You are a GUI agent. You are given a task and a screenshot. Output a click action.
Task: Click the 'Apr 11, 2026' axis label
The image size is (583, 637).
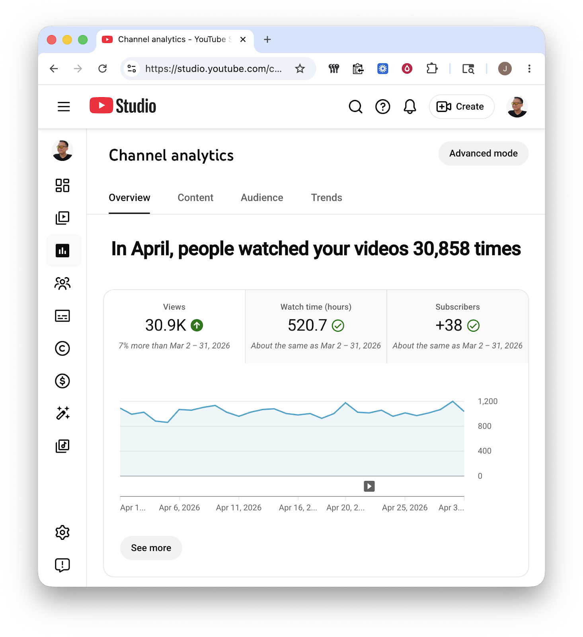pyautogui.click(x=238, y=508)
